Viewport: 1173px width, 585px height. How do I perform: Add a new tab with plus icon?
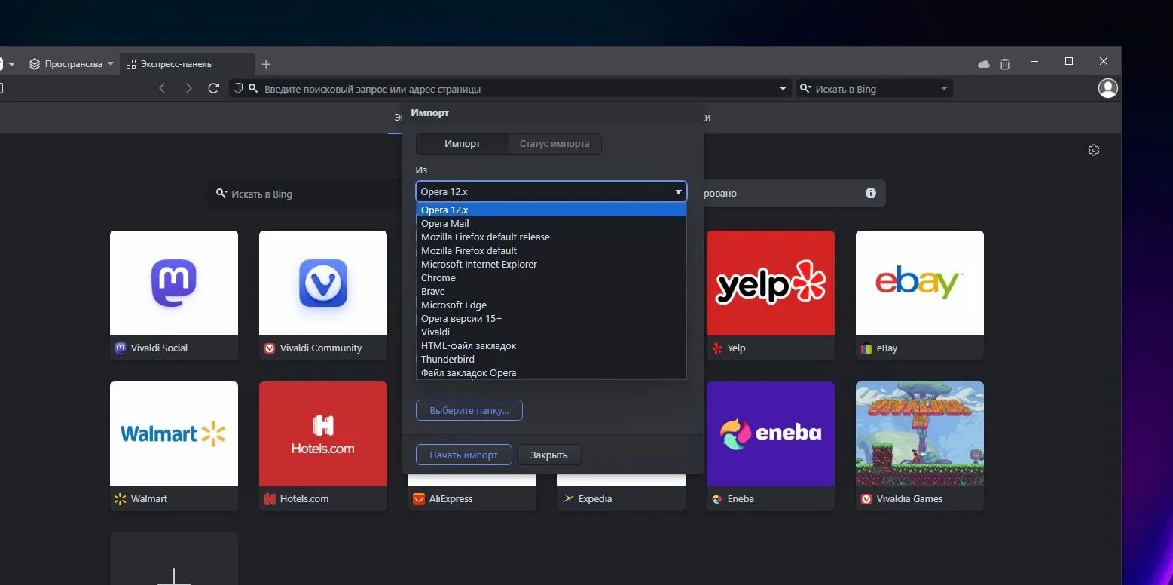pyautogui.click(x=266, y=64)
